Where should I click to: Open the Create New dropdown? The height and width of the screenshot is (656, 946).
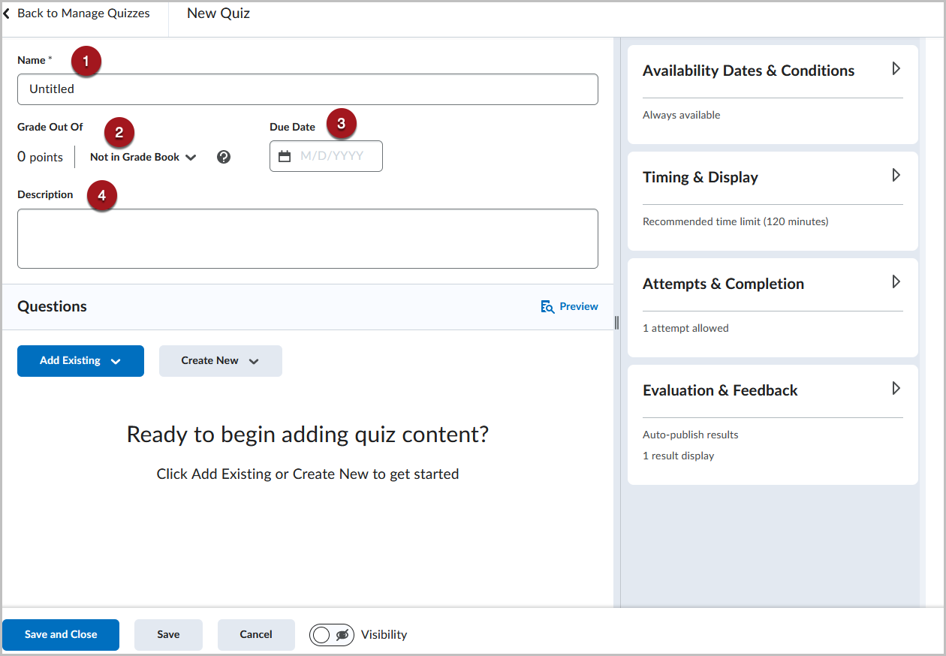click(x=221, y=361)
